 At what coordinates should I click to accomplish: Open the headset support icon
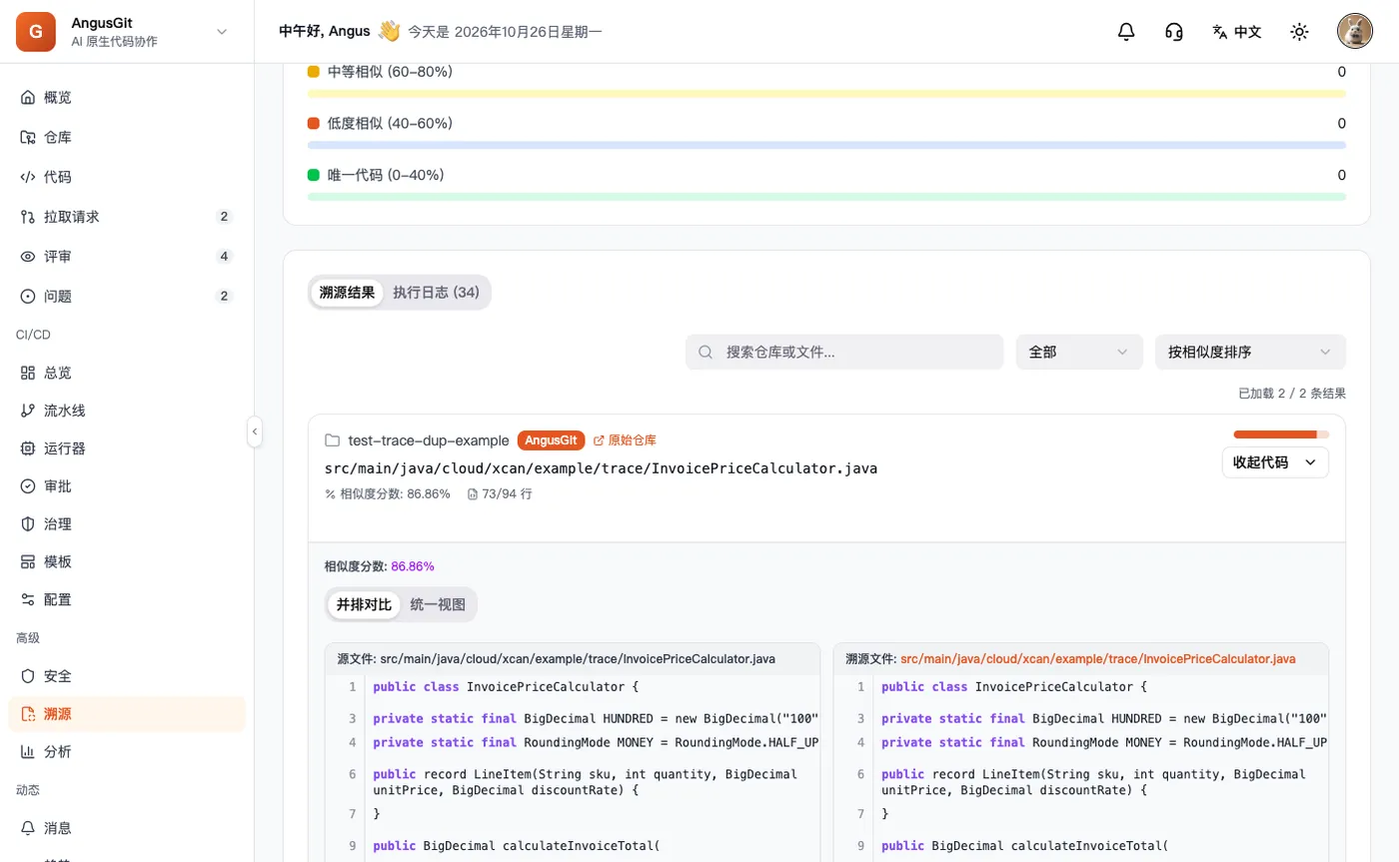pos(1174,32)
